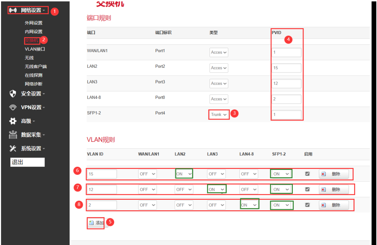Click the add rule plus icon
Image resolution: width=377 pixels, height=245 pixels.
(x=92, y=223)
